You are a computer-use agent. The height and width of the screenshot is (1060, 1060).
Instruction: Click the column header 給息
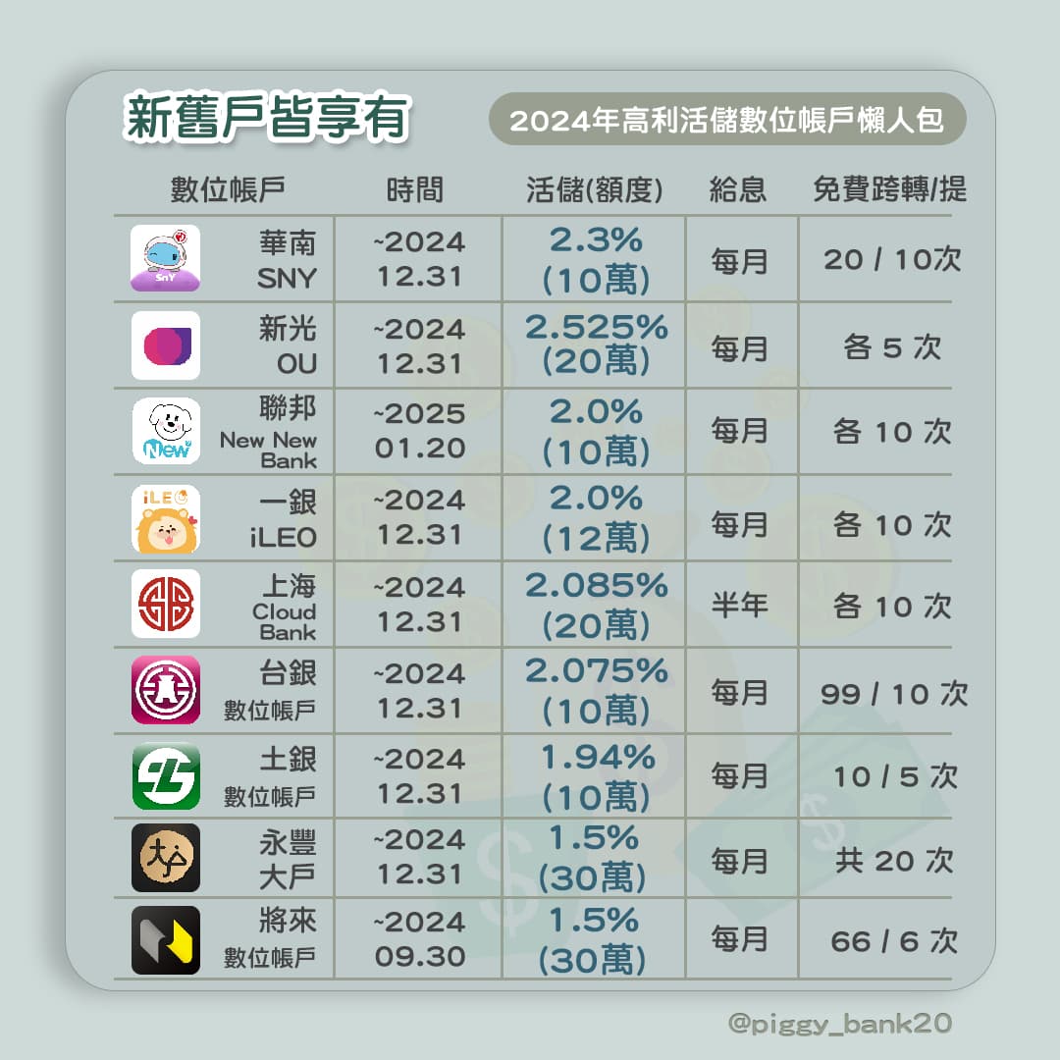[737, 189]
